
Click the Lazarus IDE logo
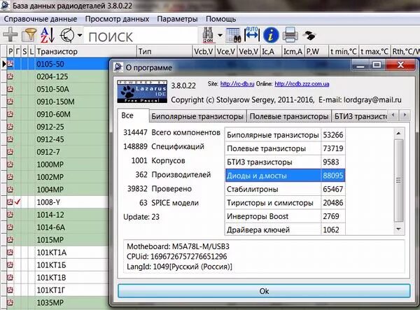[142, 92]
